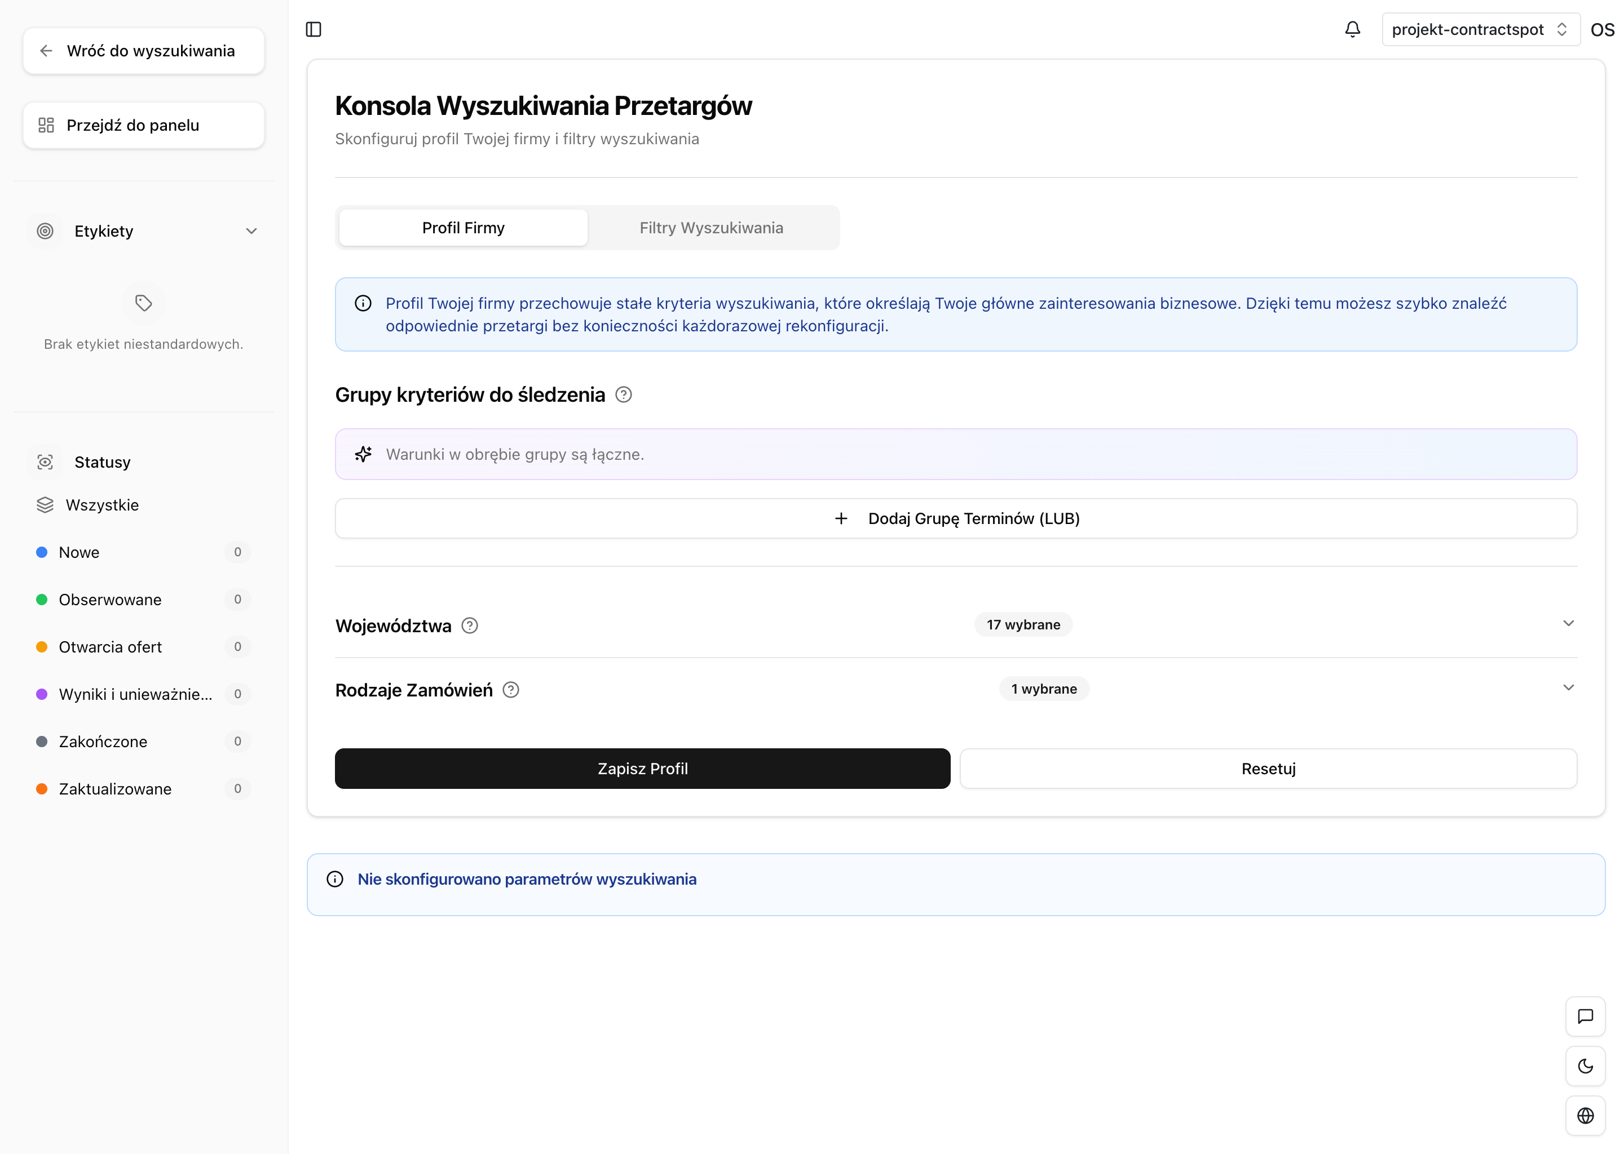Click help icon by Grupy kryteriów heading
Image resolution: width=1624 pixels, height=1154 pixels.
click(x=624, y=394)
